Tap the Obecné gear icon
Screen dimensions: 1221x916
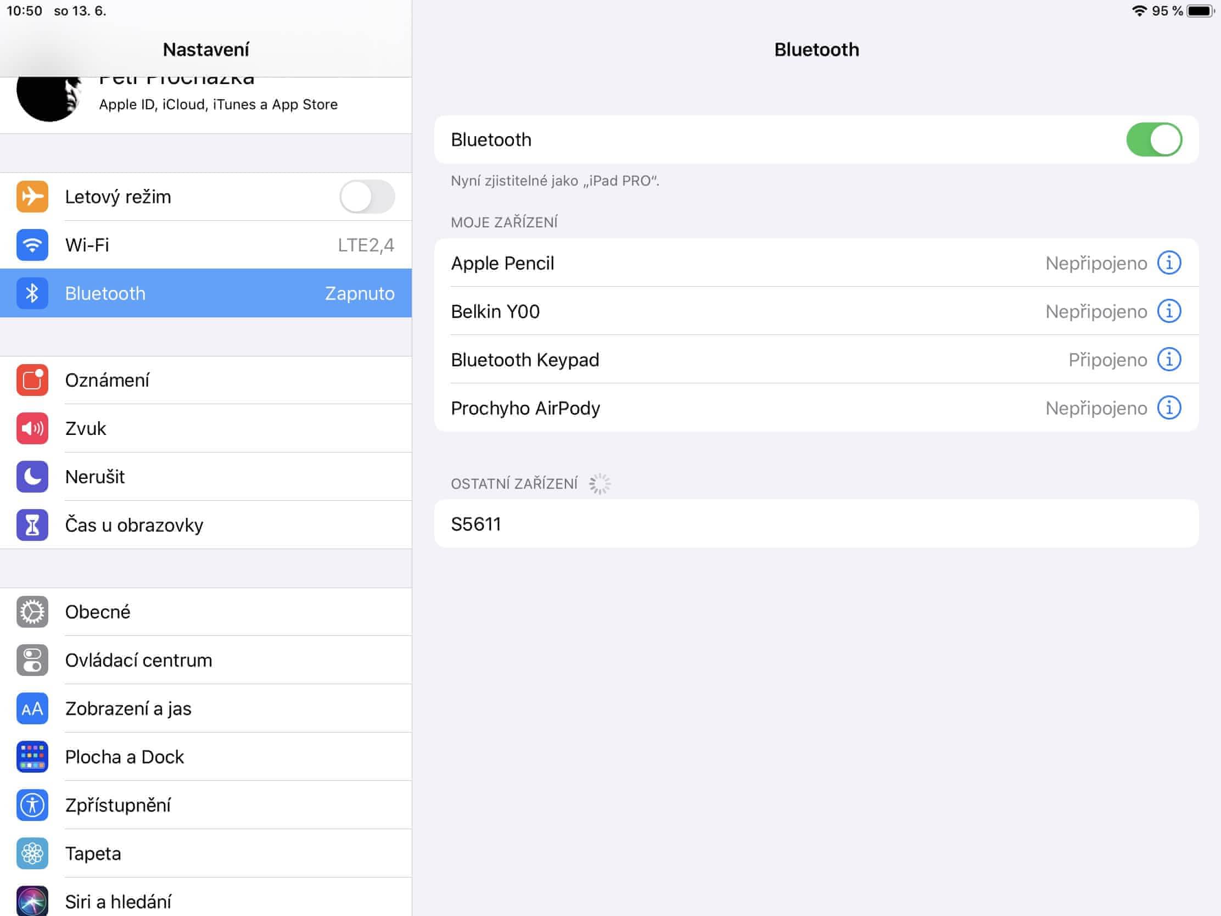pyautogui.click(x=32, y=612)
